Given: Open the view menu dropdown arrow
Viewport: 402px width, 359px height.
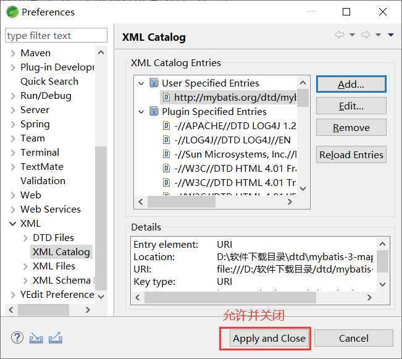Looking at the screenshot, I should pyautogui.click(x=391, y=35).
